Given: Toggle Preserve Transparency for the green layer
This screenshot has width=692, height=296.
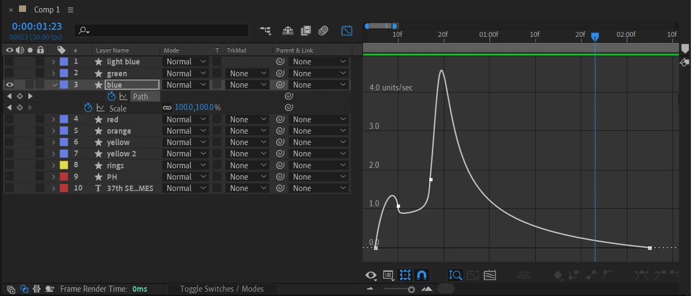Looking at the screenshot, I should tap(217, 73).
